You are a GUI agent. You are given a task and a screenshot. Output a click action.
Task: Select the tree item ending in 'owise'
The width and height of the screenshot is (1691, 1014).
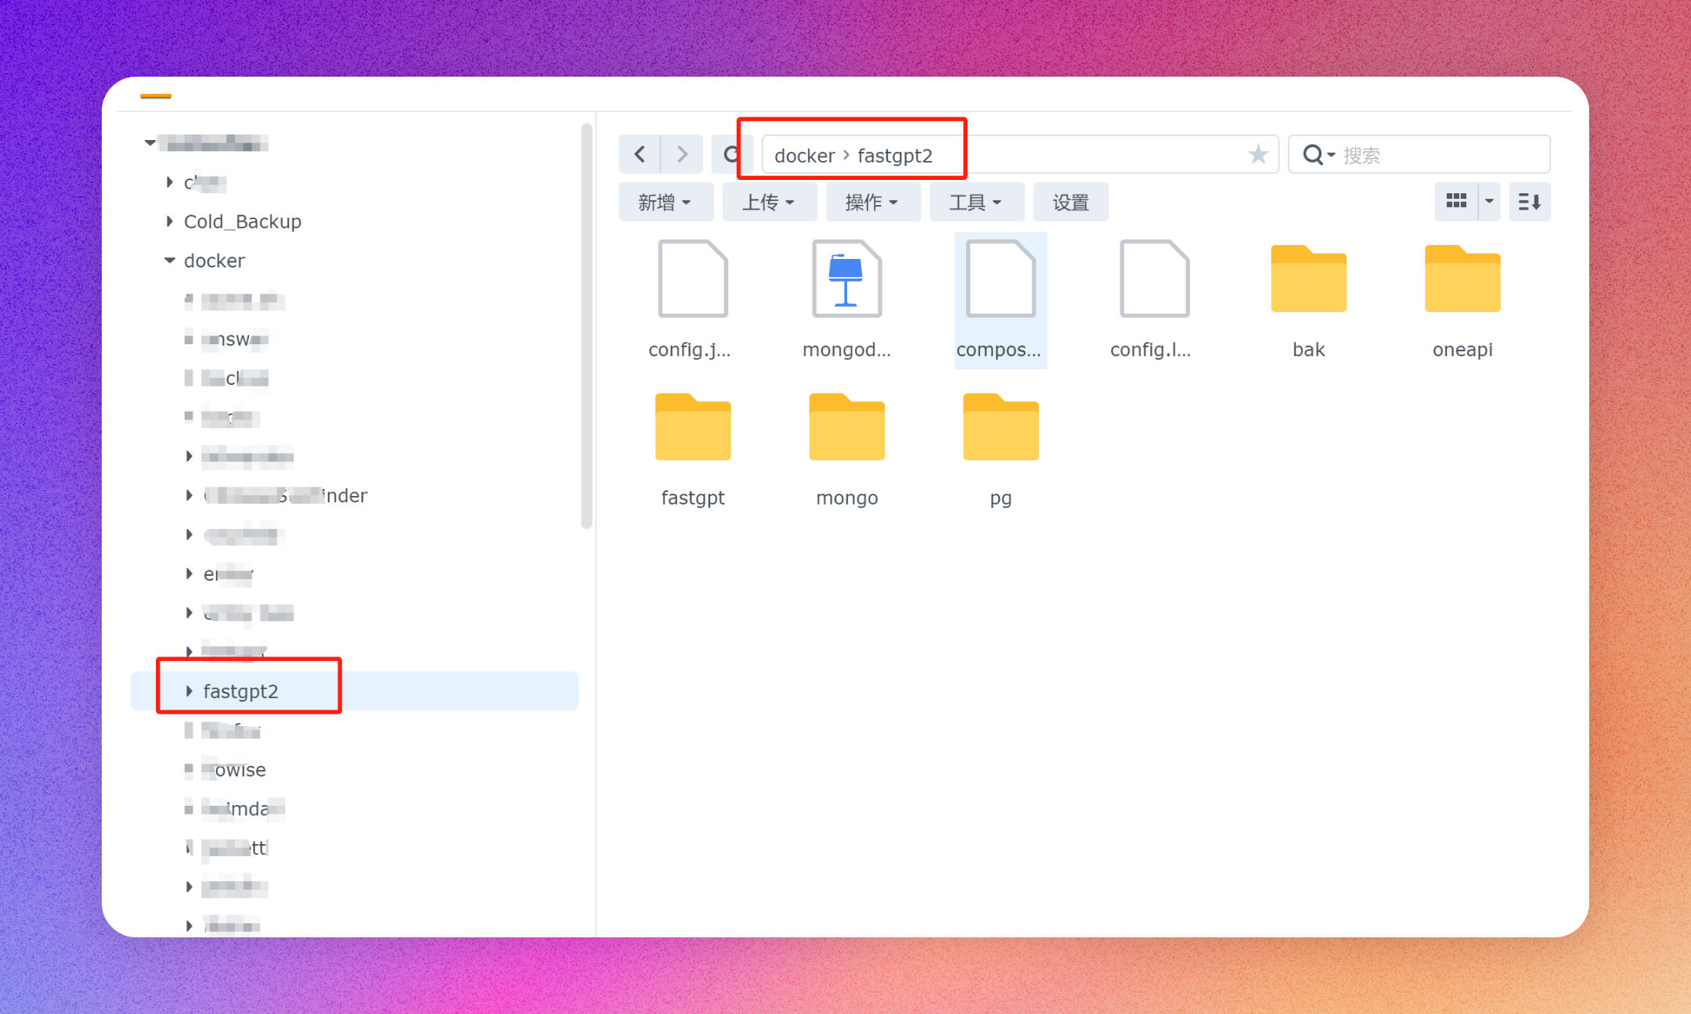[233, 770]
